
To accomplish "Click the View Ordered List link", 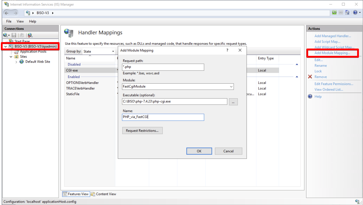I will 329,89.
